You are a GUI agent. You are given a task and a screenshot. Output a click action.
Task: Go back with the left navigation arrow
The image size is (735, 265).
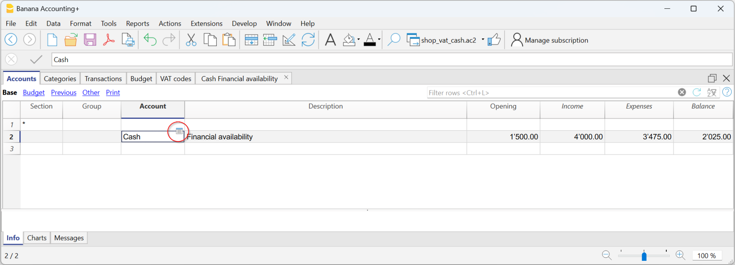pyautogui.click(x=11, y=39)
